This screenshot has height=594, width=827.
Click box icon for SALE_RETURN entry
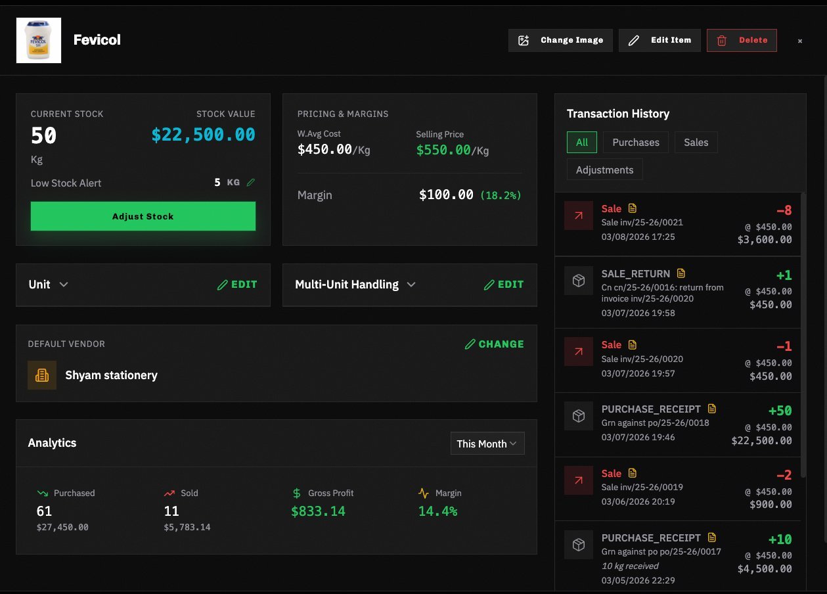tap(579, 281)
